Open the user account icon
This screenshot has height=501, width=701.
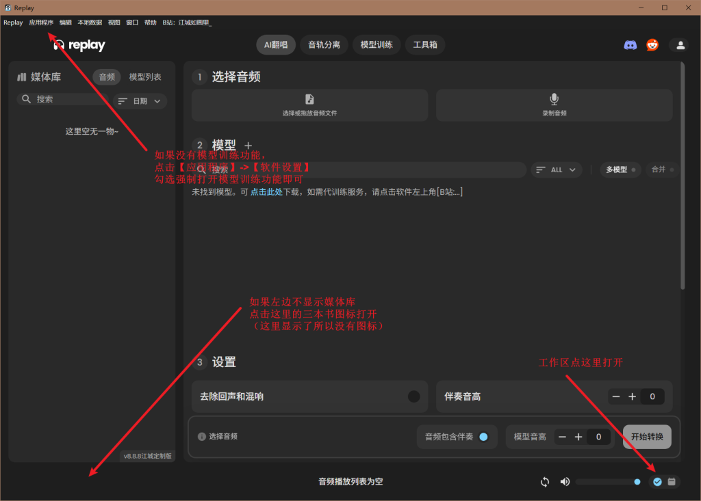[x=680, y=44]
